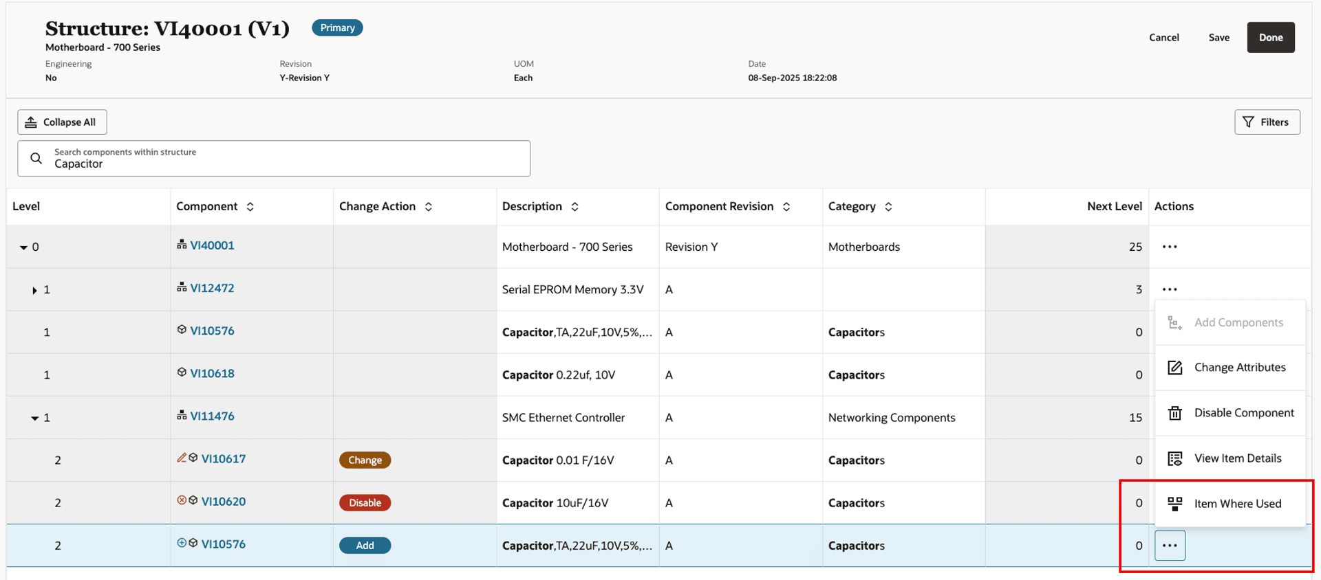Cancel the structure edits
The height and width of the screenshot is (580, 1321).
pyautogui.click(x=1164, y=38)
